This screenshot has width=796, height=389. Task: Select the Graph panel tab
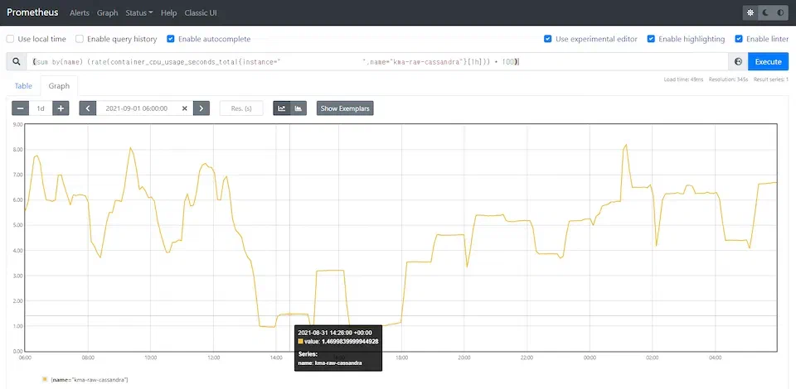click(x=59, y=86)
